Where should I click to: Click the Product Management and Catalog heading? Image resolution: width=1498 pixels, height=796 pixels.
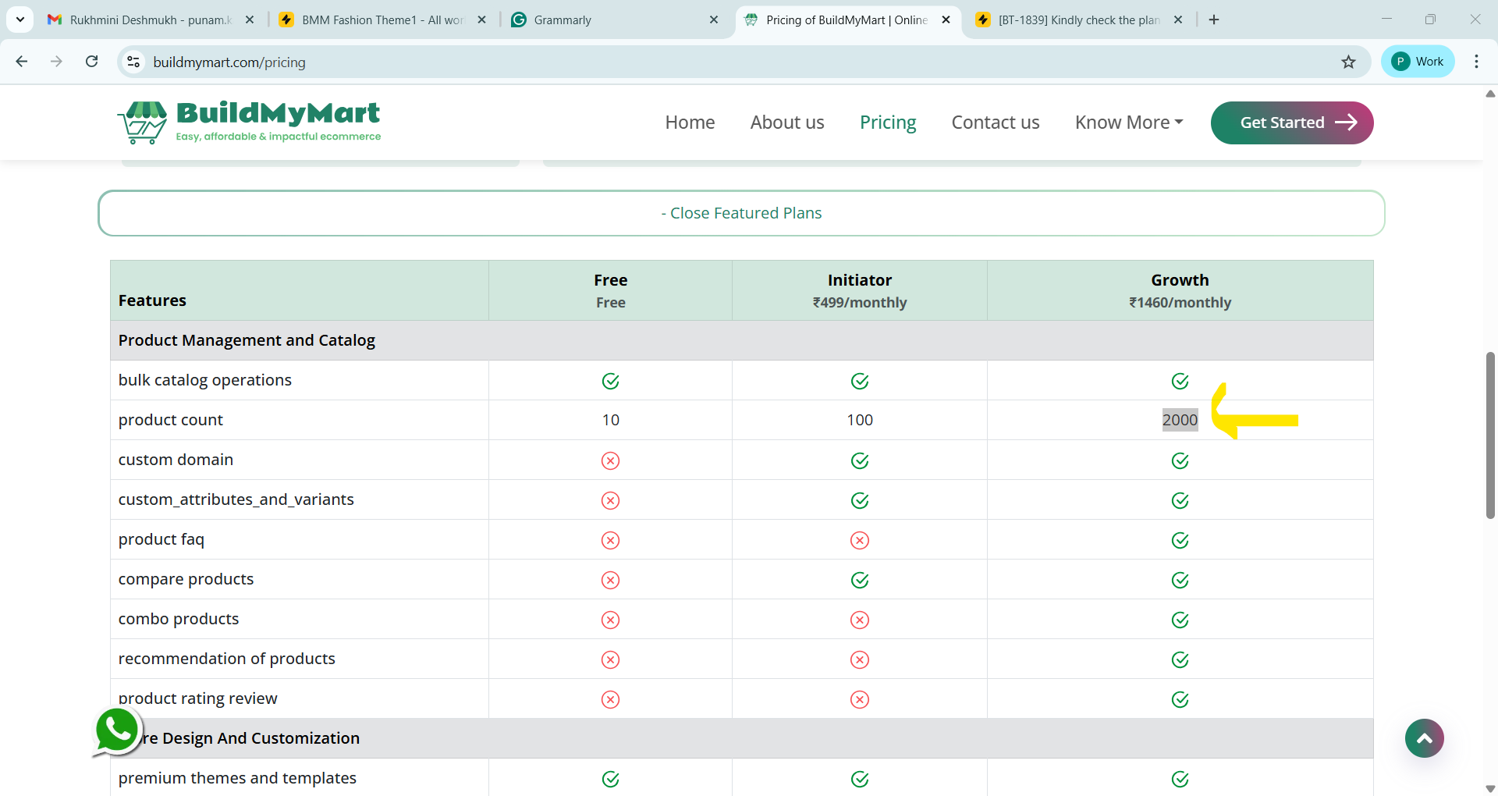tap(247, 340)
